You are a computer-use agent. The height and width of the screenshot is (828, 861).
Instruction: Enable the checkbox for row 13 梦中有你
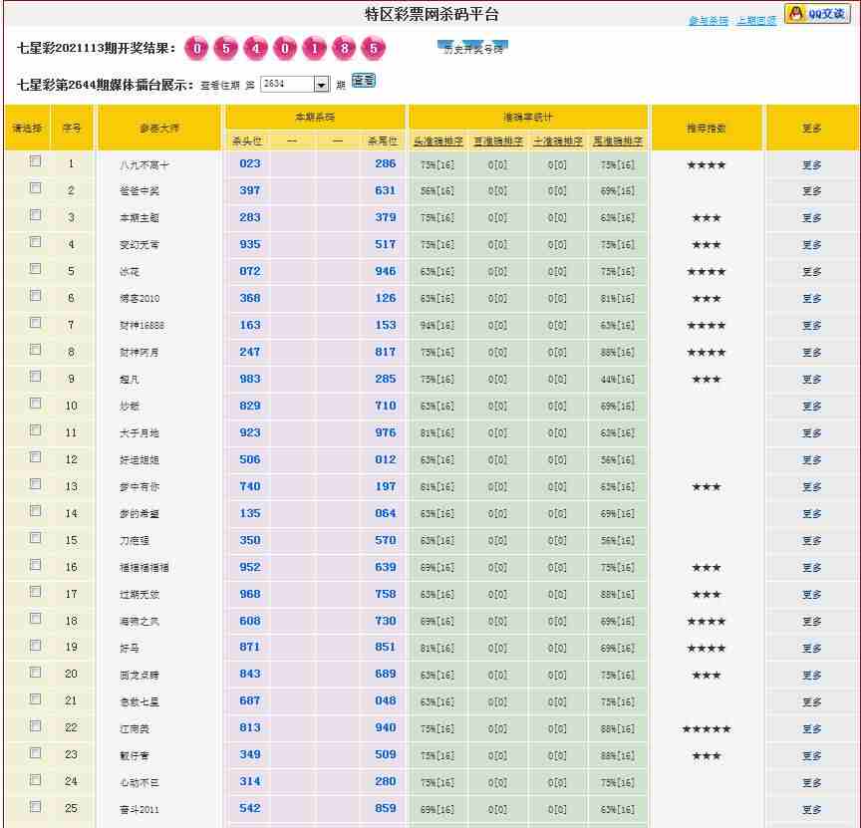click(x=36, y=484)
